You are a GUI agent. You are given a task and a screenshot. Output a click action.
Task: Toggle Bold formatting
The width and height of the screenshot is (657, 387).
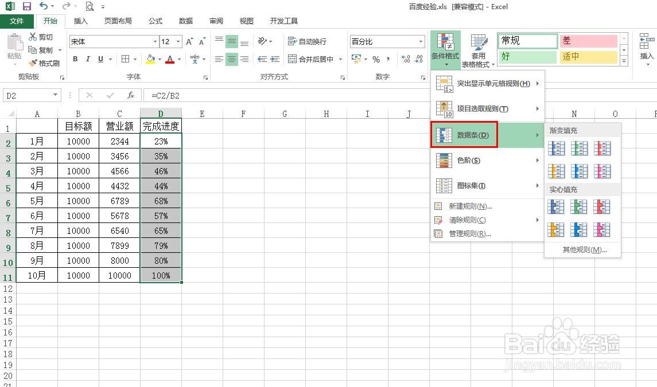point(75,59)
